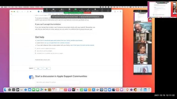Open Podcasts from Dock
The width and height of the screenshot is (177, 99).
[69, 90]
